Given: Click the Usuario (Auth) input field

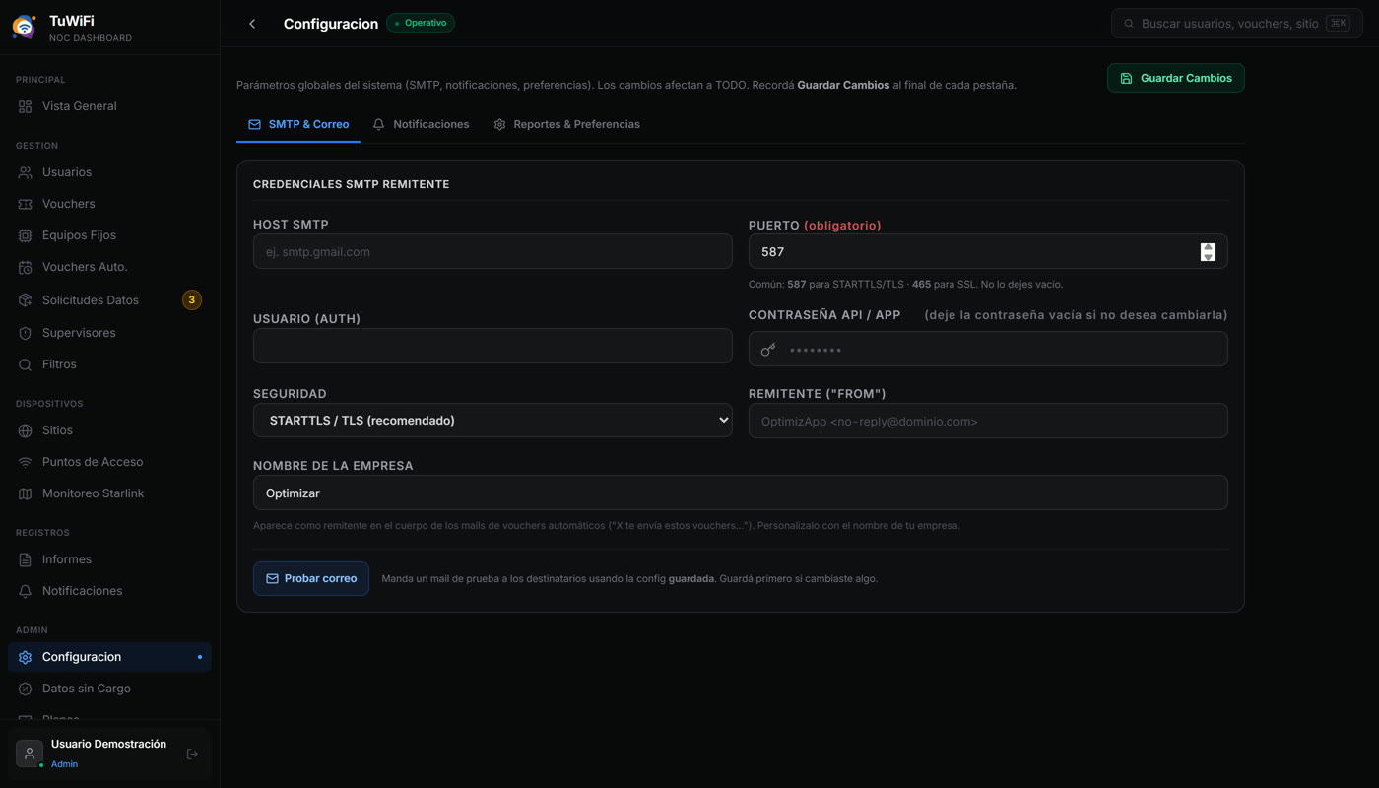Looking at the screenshot, I should (x=492, y=346).
